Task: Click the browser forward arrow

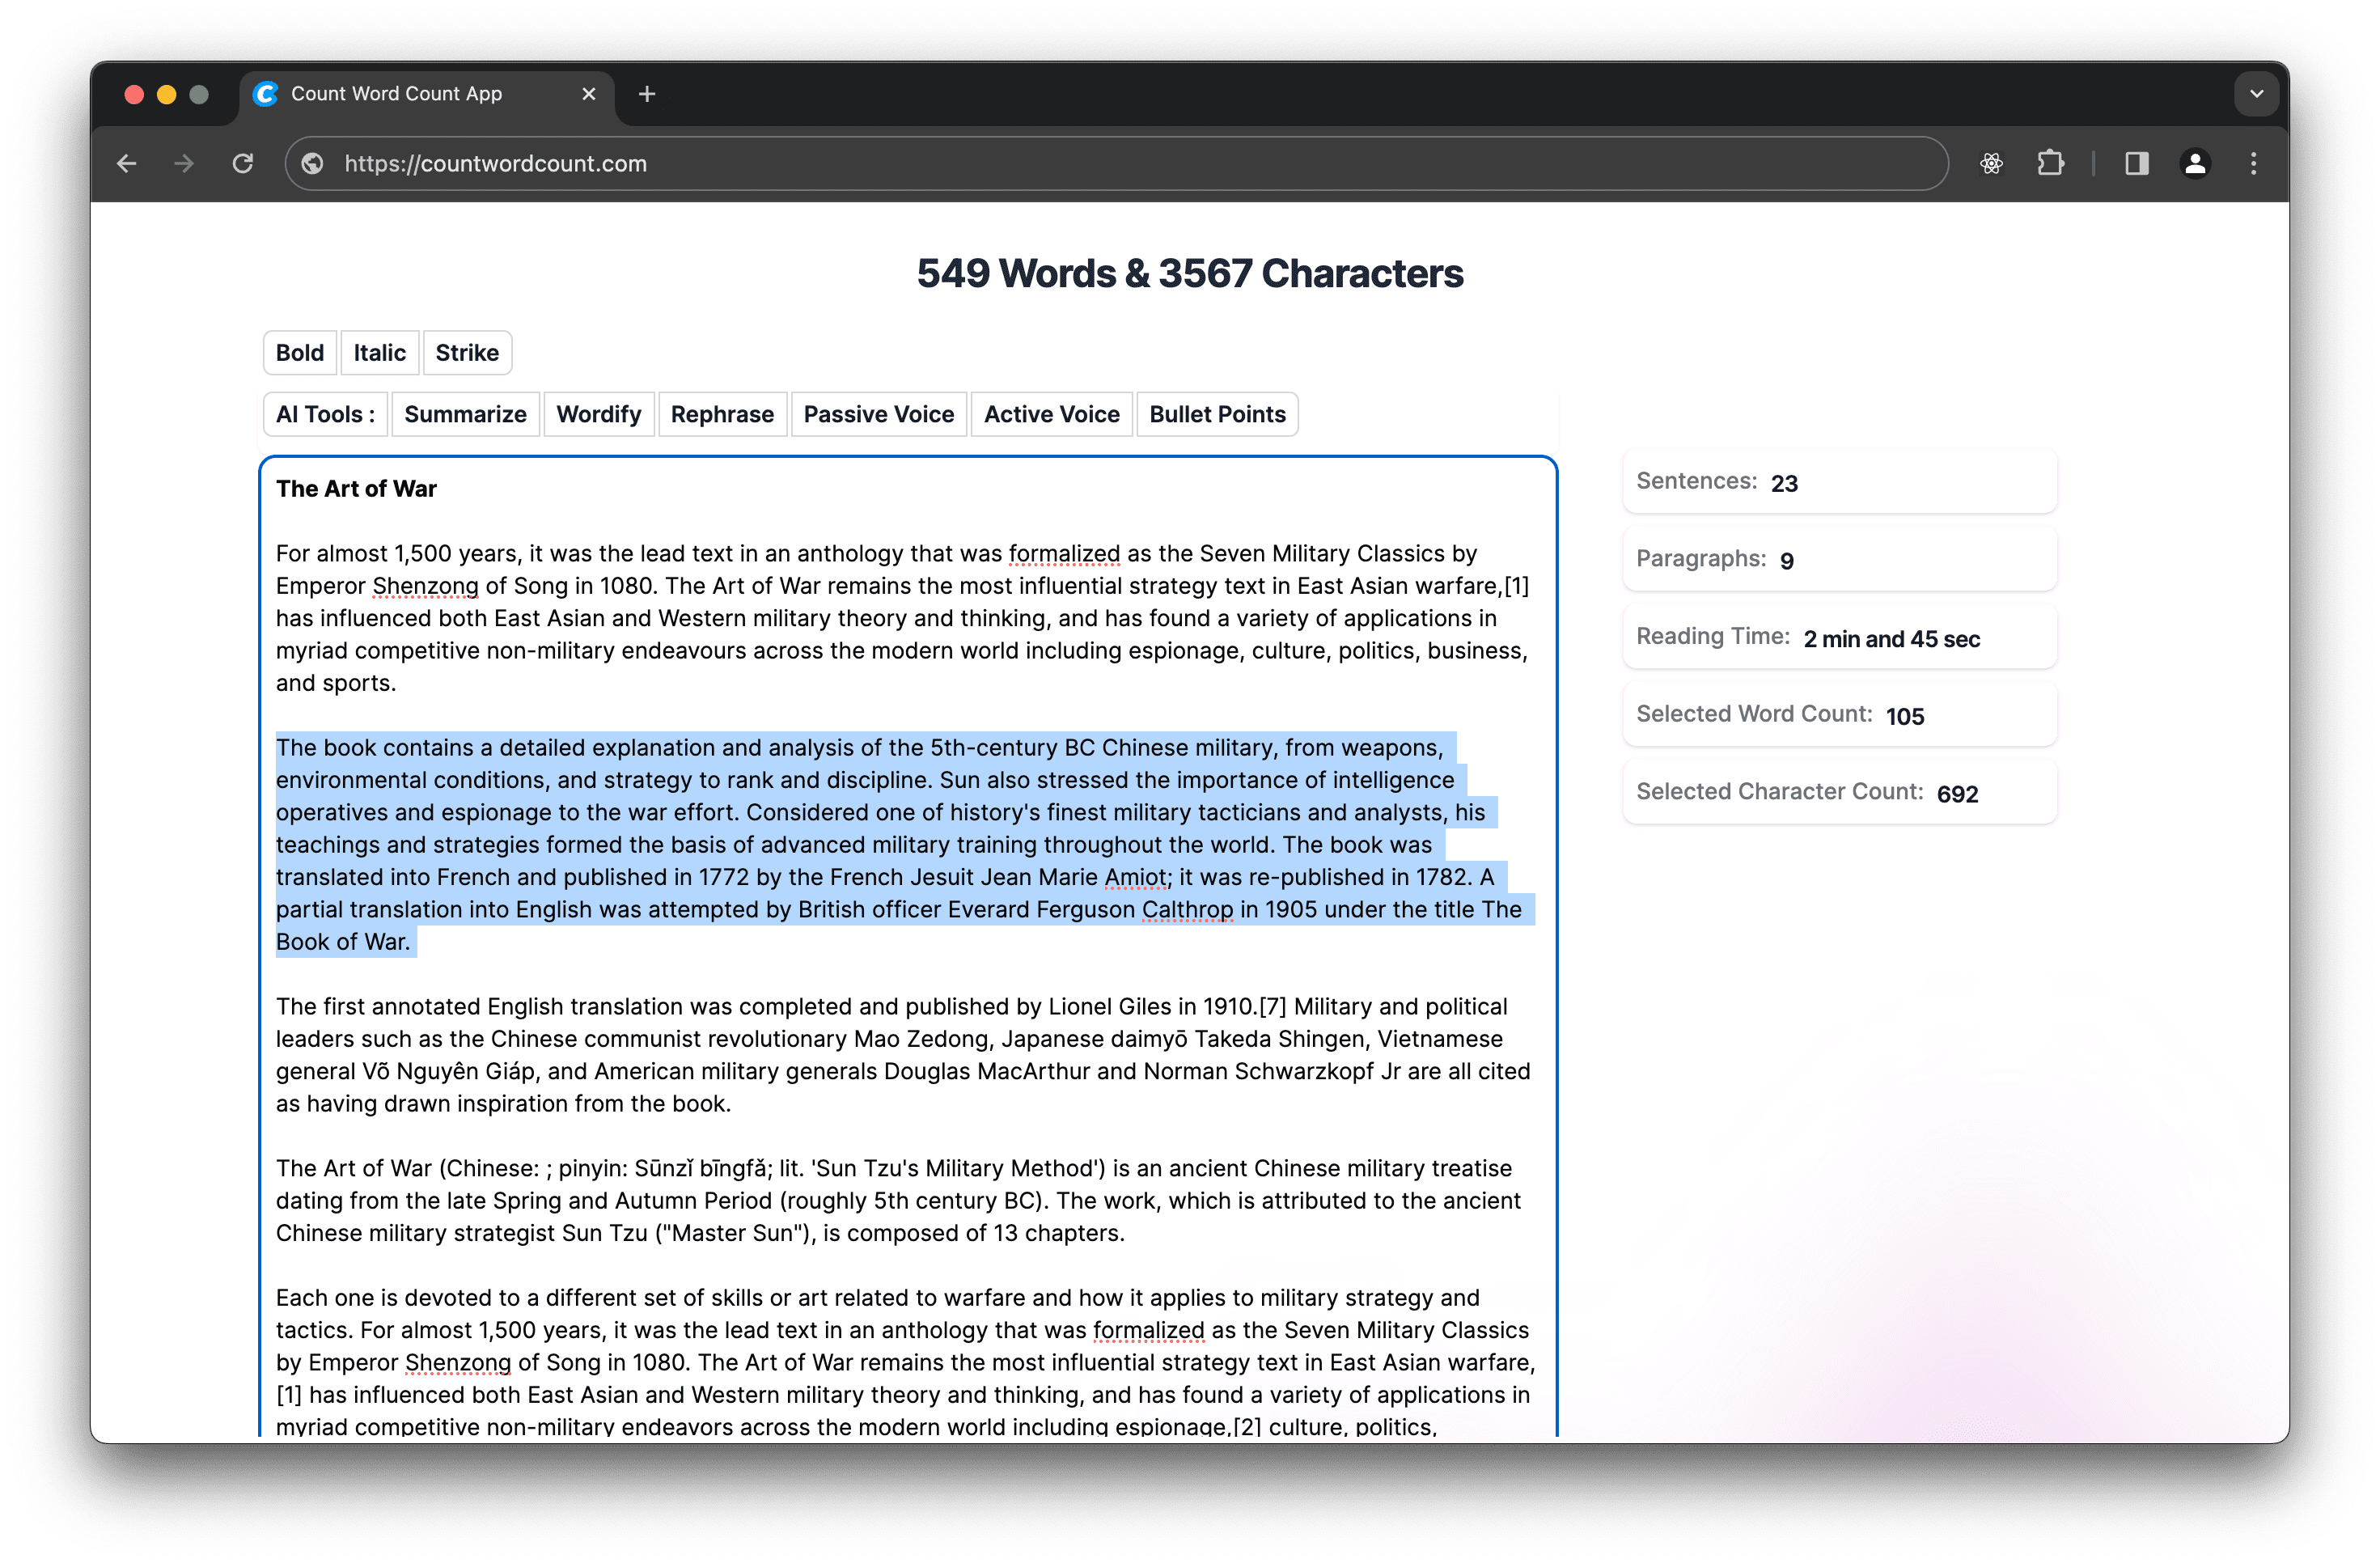Action: click(x=184, y=163)
